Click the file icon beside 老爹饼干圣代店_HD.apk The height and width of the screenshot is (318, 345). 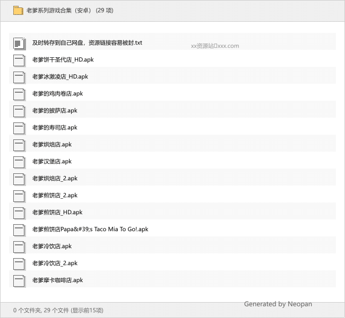pos(19,60)
